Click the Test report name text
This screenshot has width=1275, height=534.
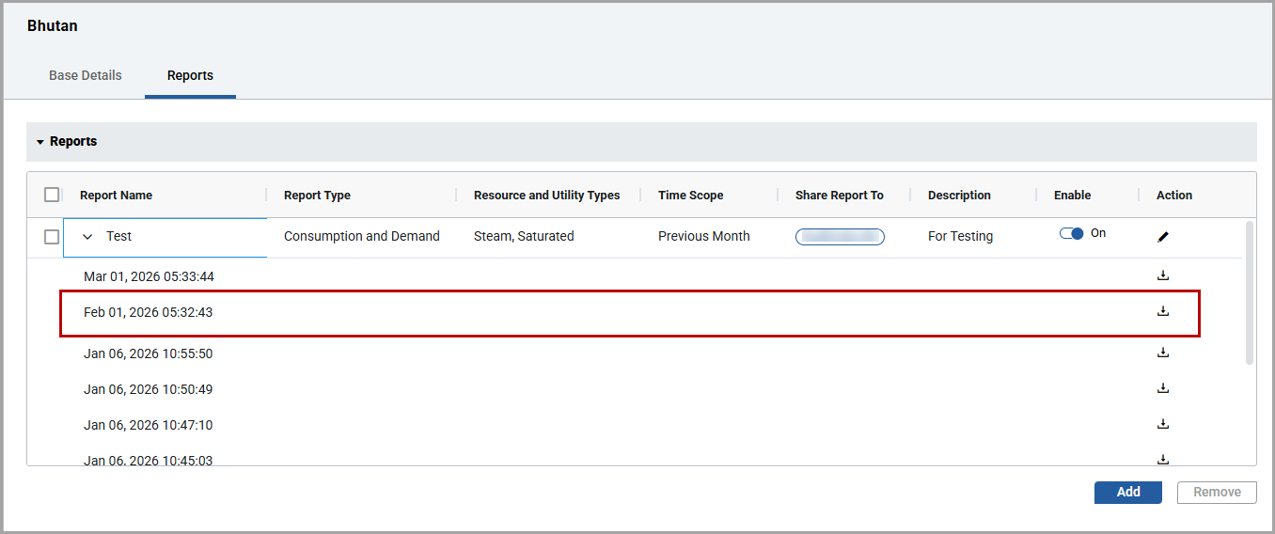[x=118, y=237]
